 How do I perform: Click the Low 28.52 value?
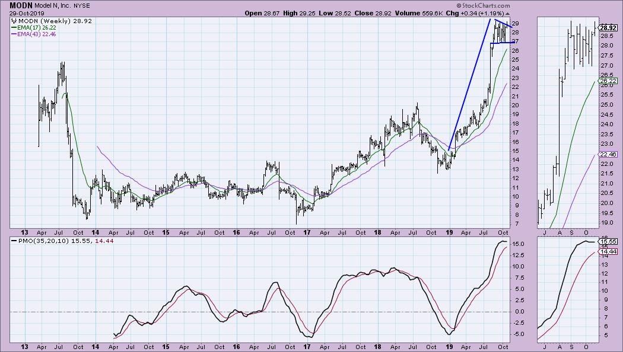tap(335, 13)
